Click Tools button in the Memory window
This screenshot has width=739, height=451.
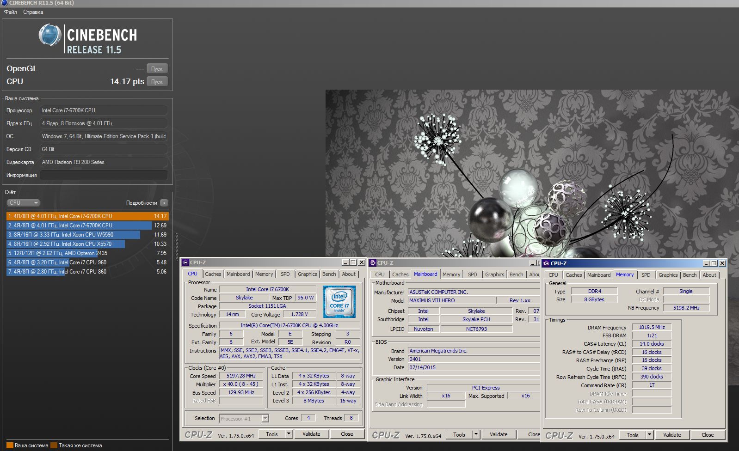pyautogui.click(x=633, y=435)
